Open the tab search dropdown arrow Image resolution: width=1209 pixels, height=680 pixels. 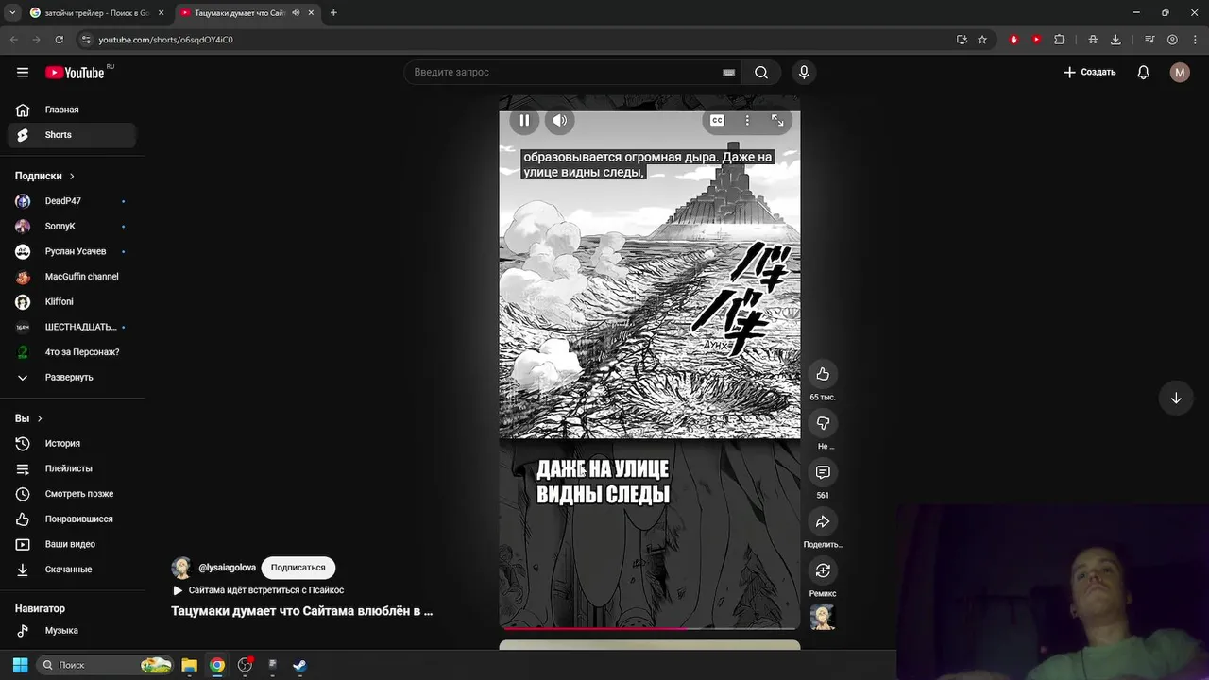(12, 13)
